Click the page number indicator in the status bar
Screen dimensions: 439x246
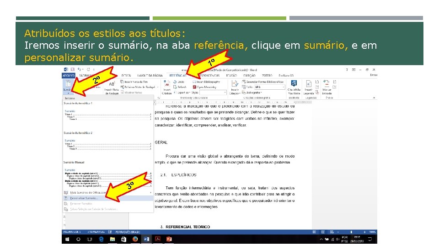click(x=72, y=232)
